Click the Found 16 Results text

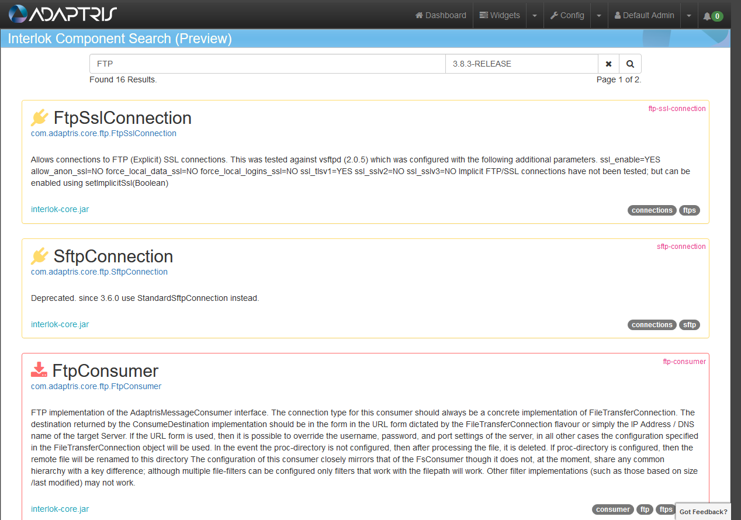[123, 79]
